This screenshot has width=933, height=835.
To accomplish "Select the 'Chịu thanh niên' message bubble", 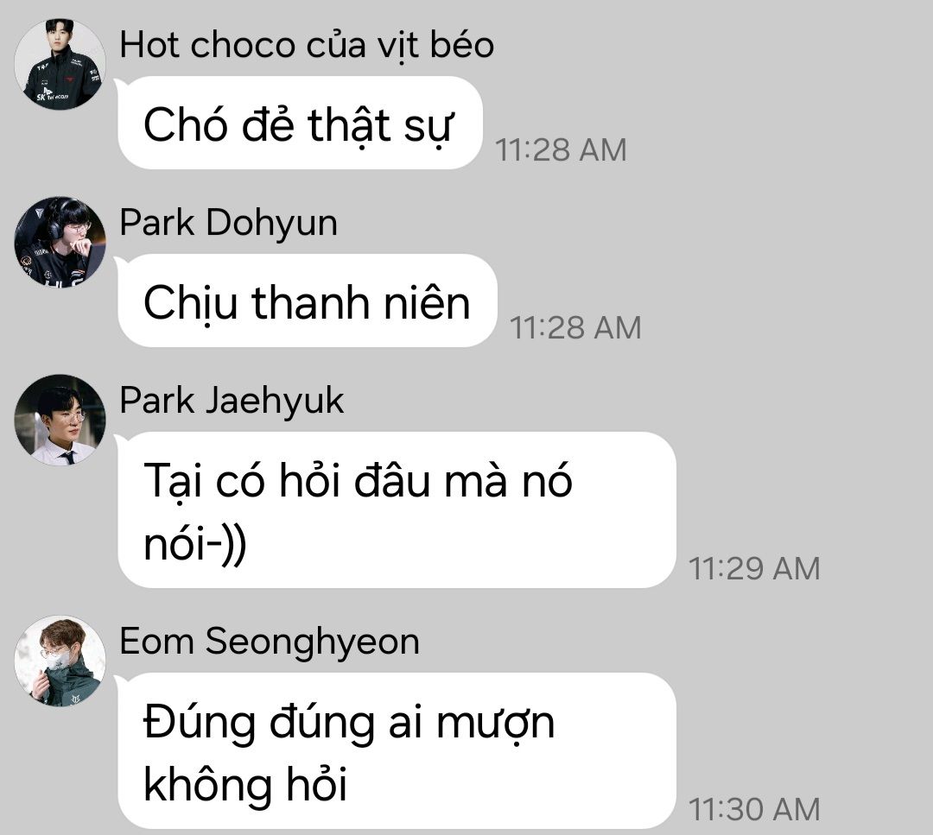I will [308, 301].
